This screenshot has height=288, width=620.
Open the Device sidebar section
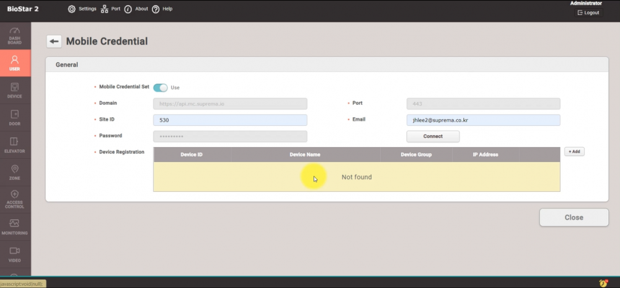click(15, 90)
